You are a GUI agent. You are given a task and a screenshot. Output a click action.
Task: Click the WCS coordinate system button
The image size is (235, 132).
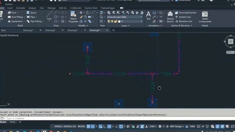[230, 52]
